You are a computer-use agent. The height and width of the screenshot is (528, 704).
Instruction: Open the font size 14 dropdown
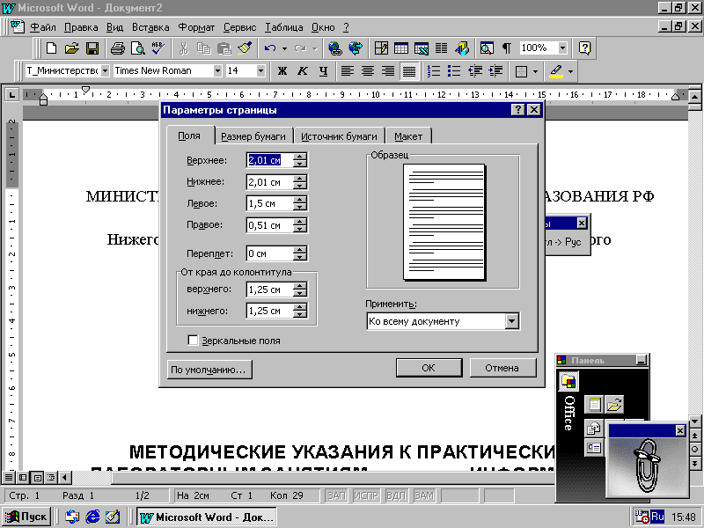260,70
